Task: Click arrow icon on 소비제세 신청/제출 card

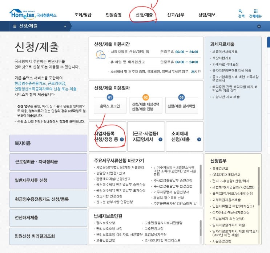Action: point(199,139)
